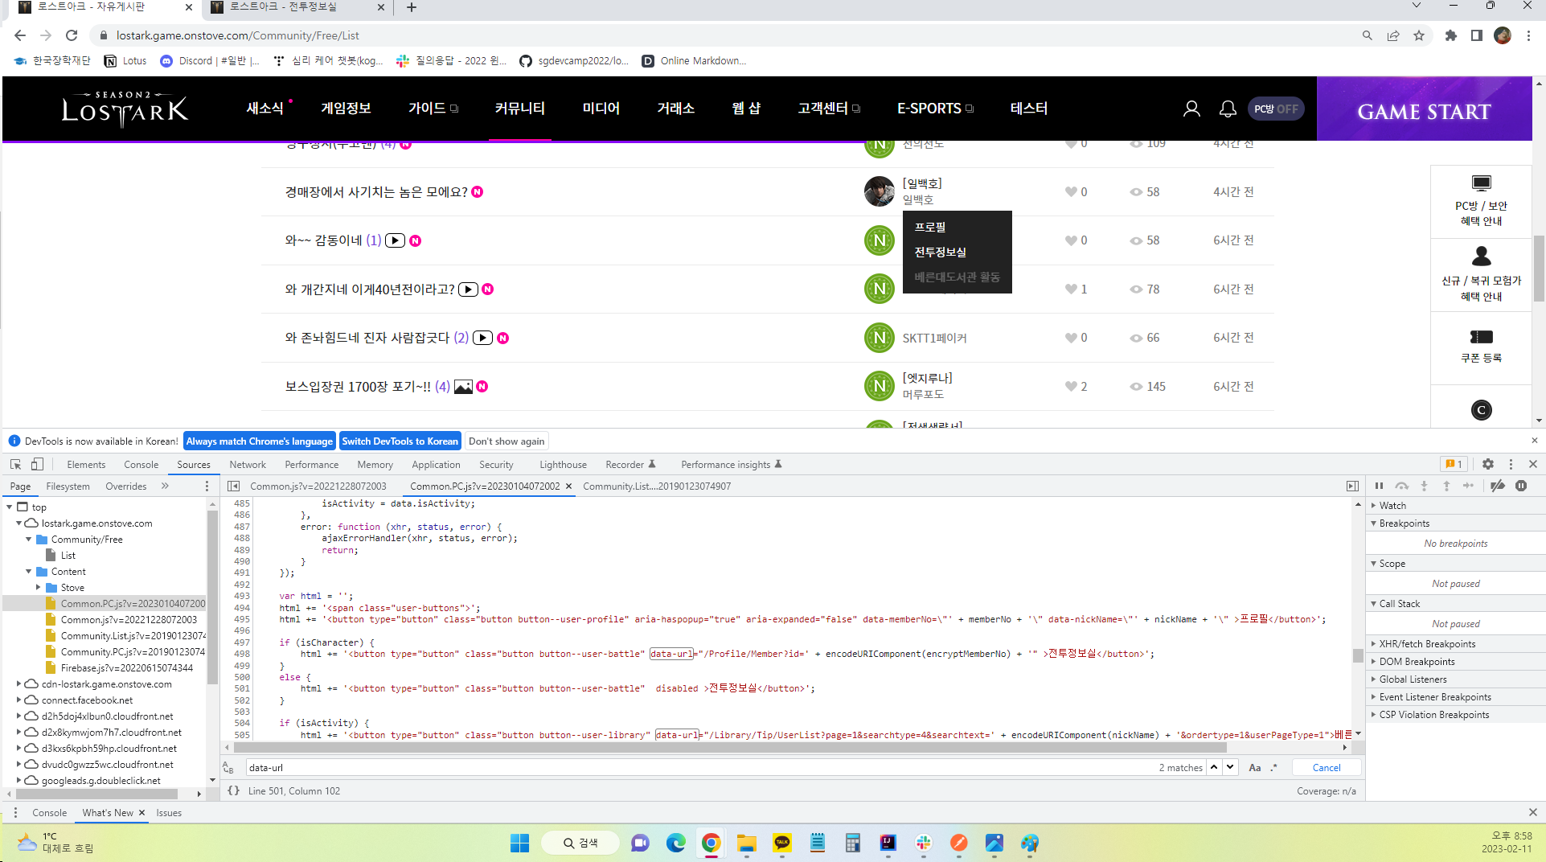1546x862 pixels.
Task: Go to next search match
Action: tap(1230, 767)
